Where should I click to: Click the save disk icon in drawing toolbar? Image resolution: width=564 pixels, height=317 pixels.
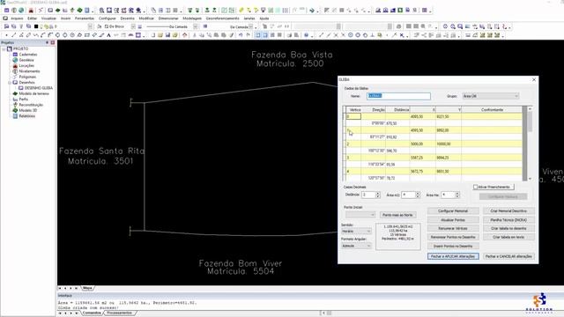[167, 35]
